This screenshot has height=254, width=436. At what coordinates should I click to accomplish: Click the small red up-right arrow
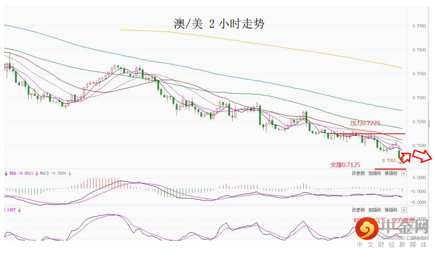[x=405, y=156]
